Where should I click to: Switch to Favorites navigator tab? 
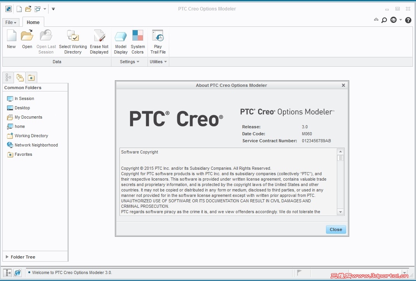[x=31, y=78]
